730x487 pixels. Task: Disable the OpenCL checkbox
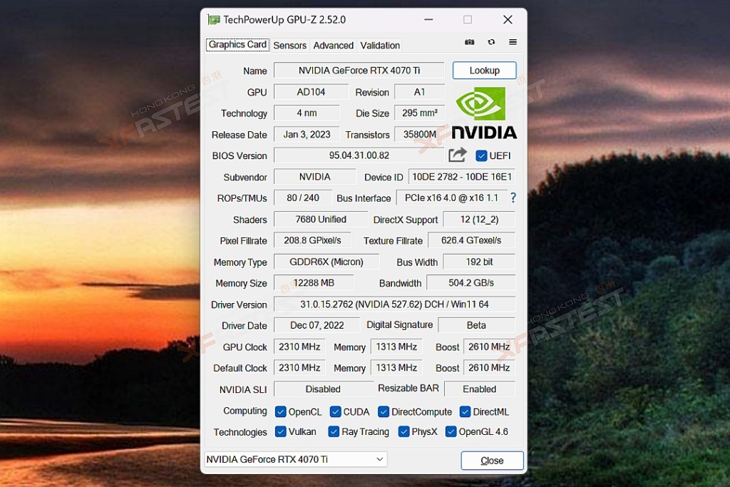[282, 411]
